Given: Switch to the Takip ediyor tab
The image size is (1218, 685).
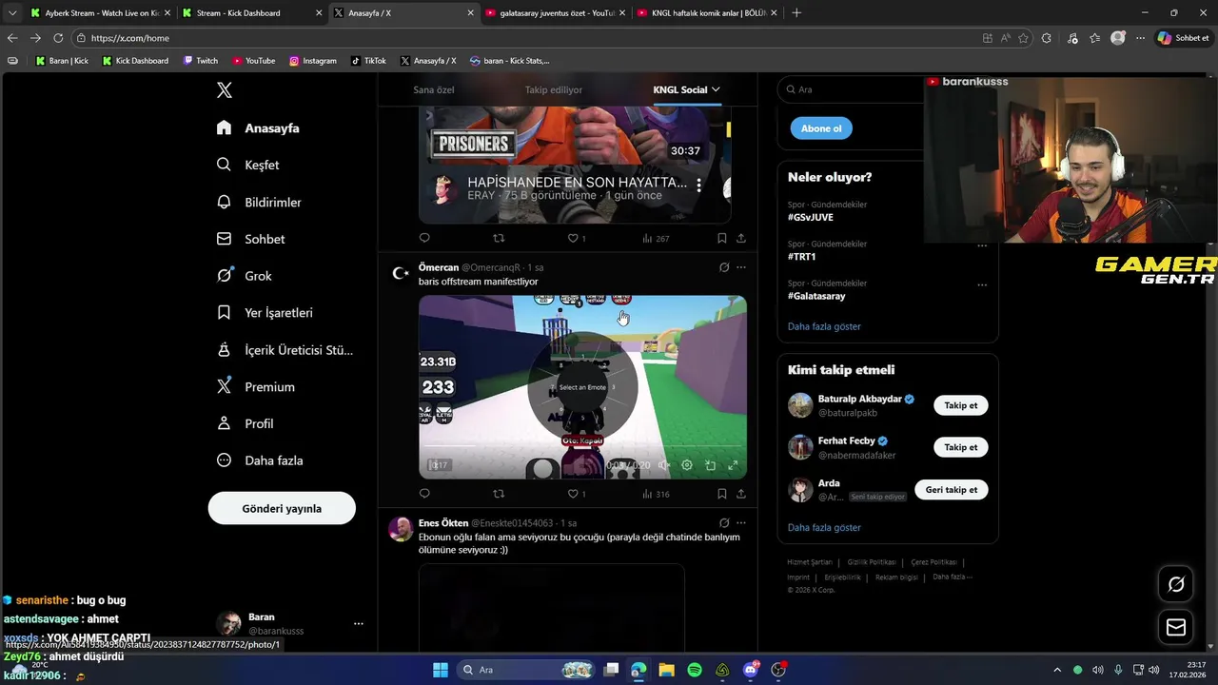Looking at the screenshot, I should click(554, 89).
